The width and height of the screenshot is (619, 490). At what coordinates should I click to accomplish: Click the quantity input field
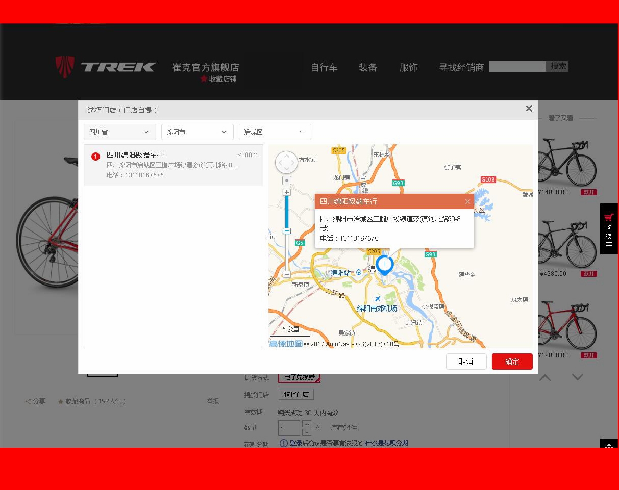click(289, 428)
